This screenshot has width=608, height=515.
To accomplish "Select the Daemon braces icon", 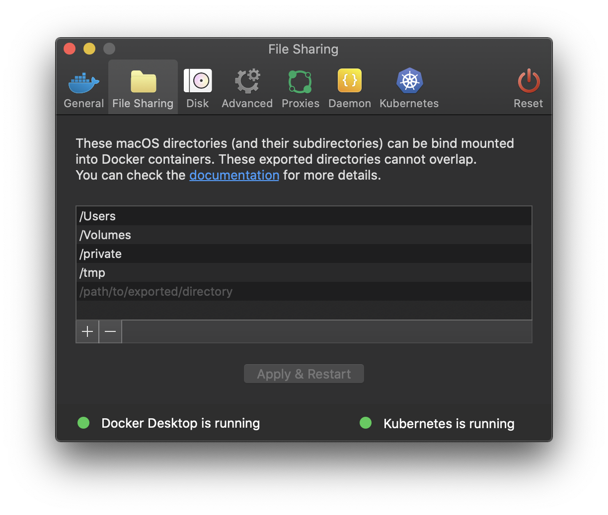I will coord(349,81).
